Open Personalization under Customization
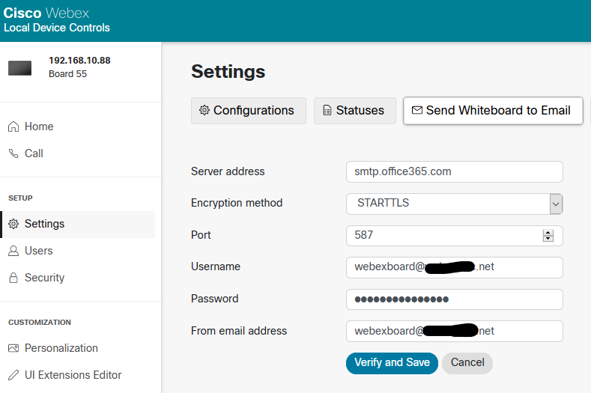This screenshot has width=591, height=393. [x=52, y=348]
